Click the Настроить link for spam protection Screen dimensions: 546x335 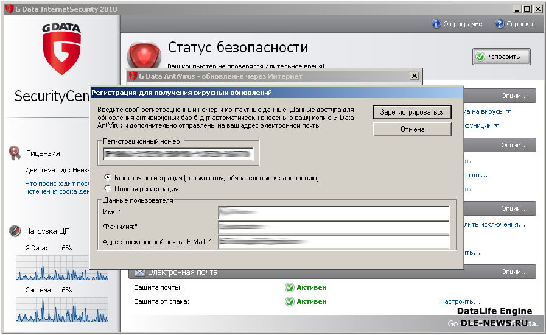460,301
